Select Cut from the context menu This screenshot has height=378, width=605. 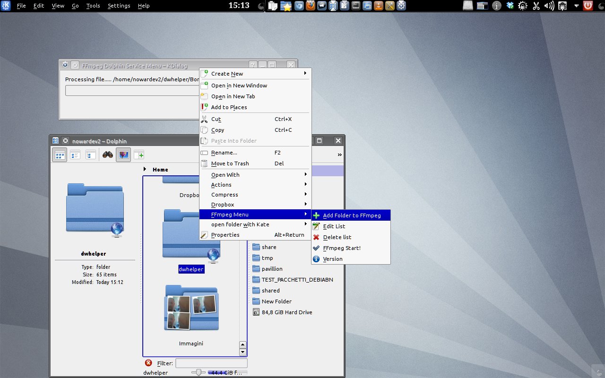(x=255, y=119)
